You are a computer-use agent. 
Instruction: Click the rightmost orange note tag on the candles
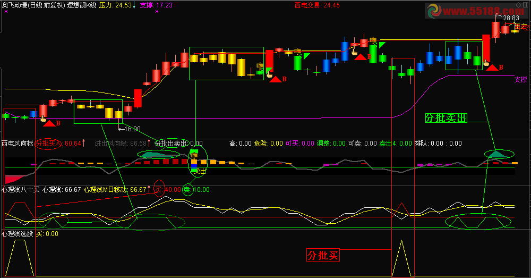[373, 39]
